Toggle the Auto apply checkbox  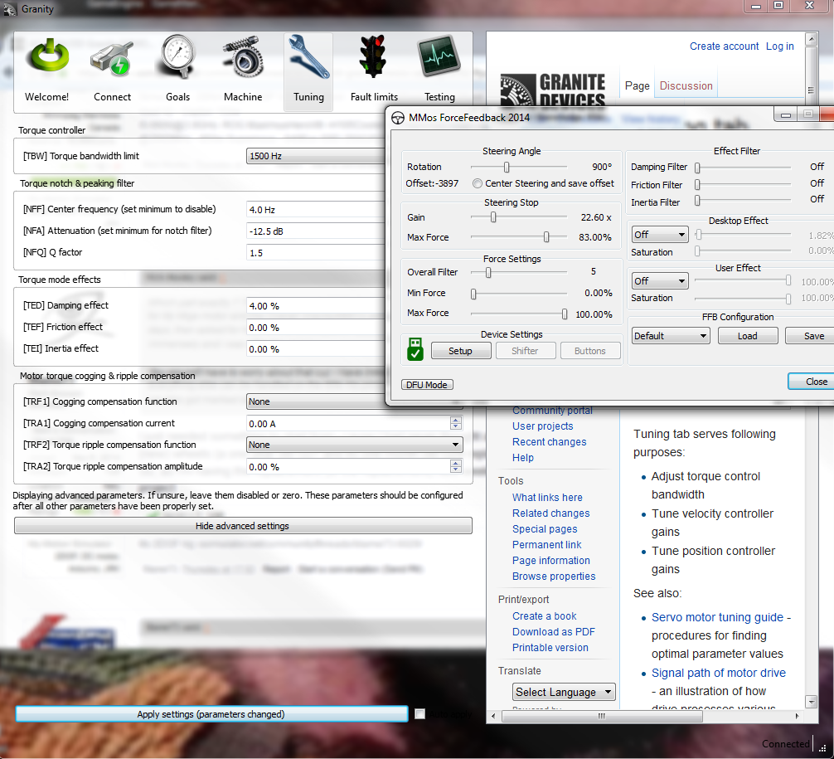[420, 713]
